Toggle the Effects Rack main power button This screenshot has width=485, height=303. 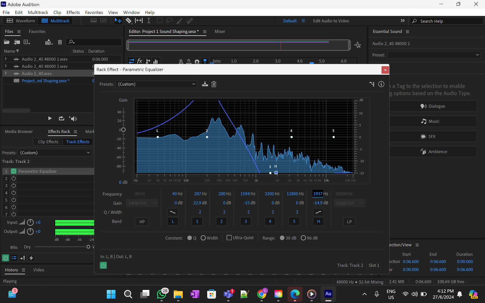[x=5, y=258]
